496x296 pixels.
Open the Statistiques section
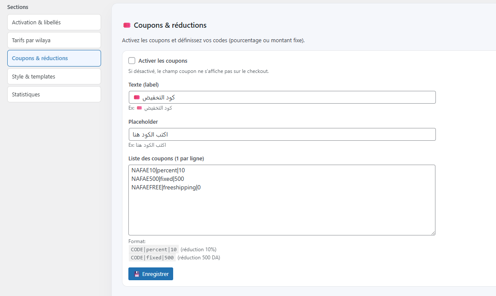click(54, 94)
